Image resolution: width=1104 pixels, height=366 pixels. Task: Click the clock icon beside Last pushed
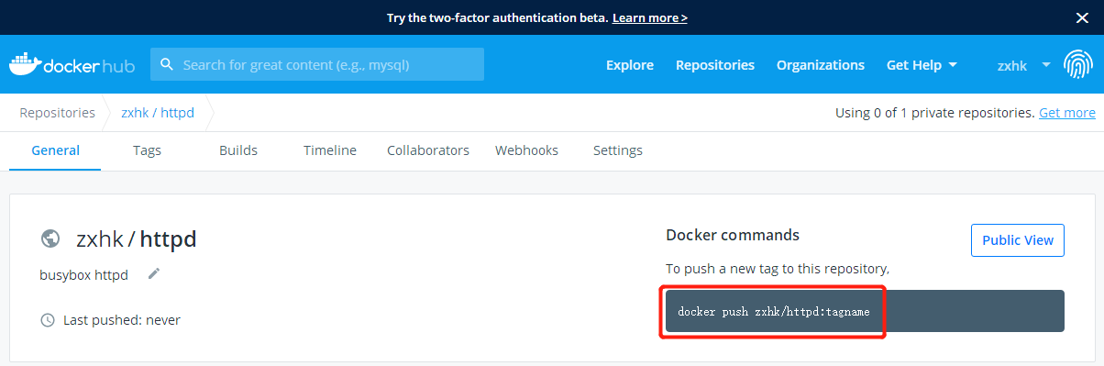click(48, 320)
